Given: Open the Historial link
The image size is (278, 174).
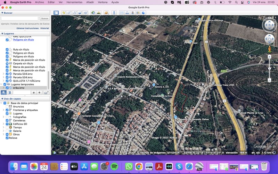Looking at the screenshot, I should (x=44, y=28).
